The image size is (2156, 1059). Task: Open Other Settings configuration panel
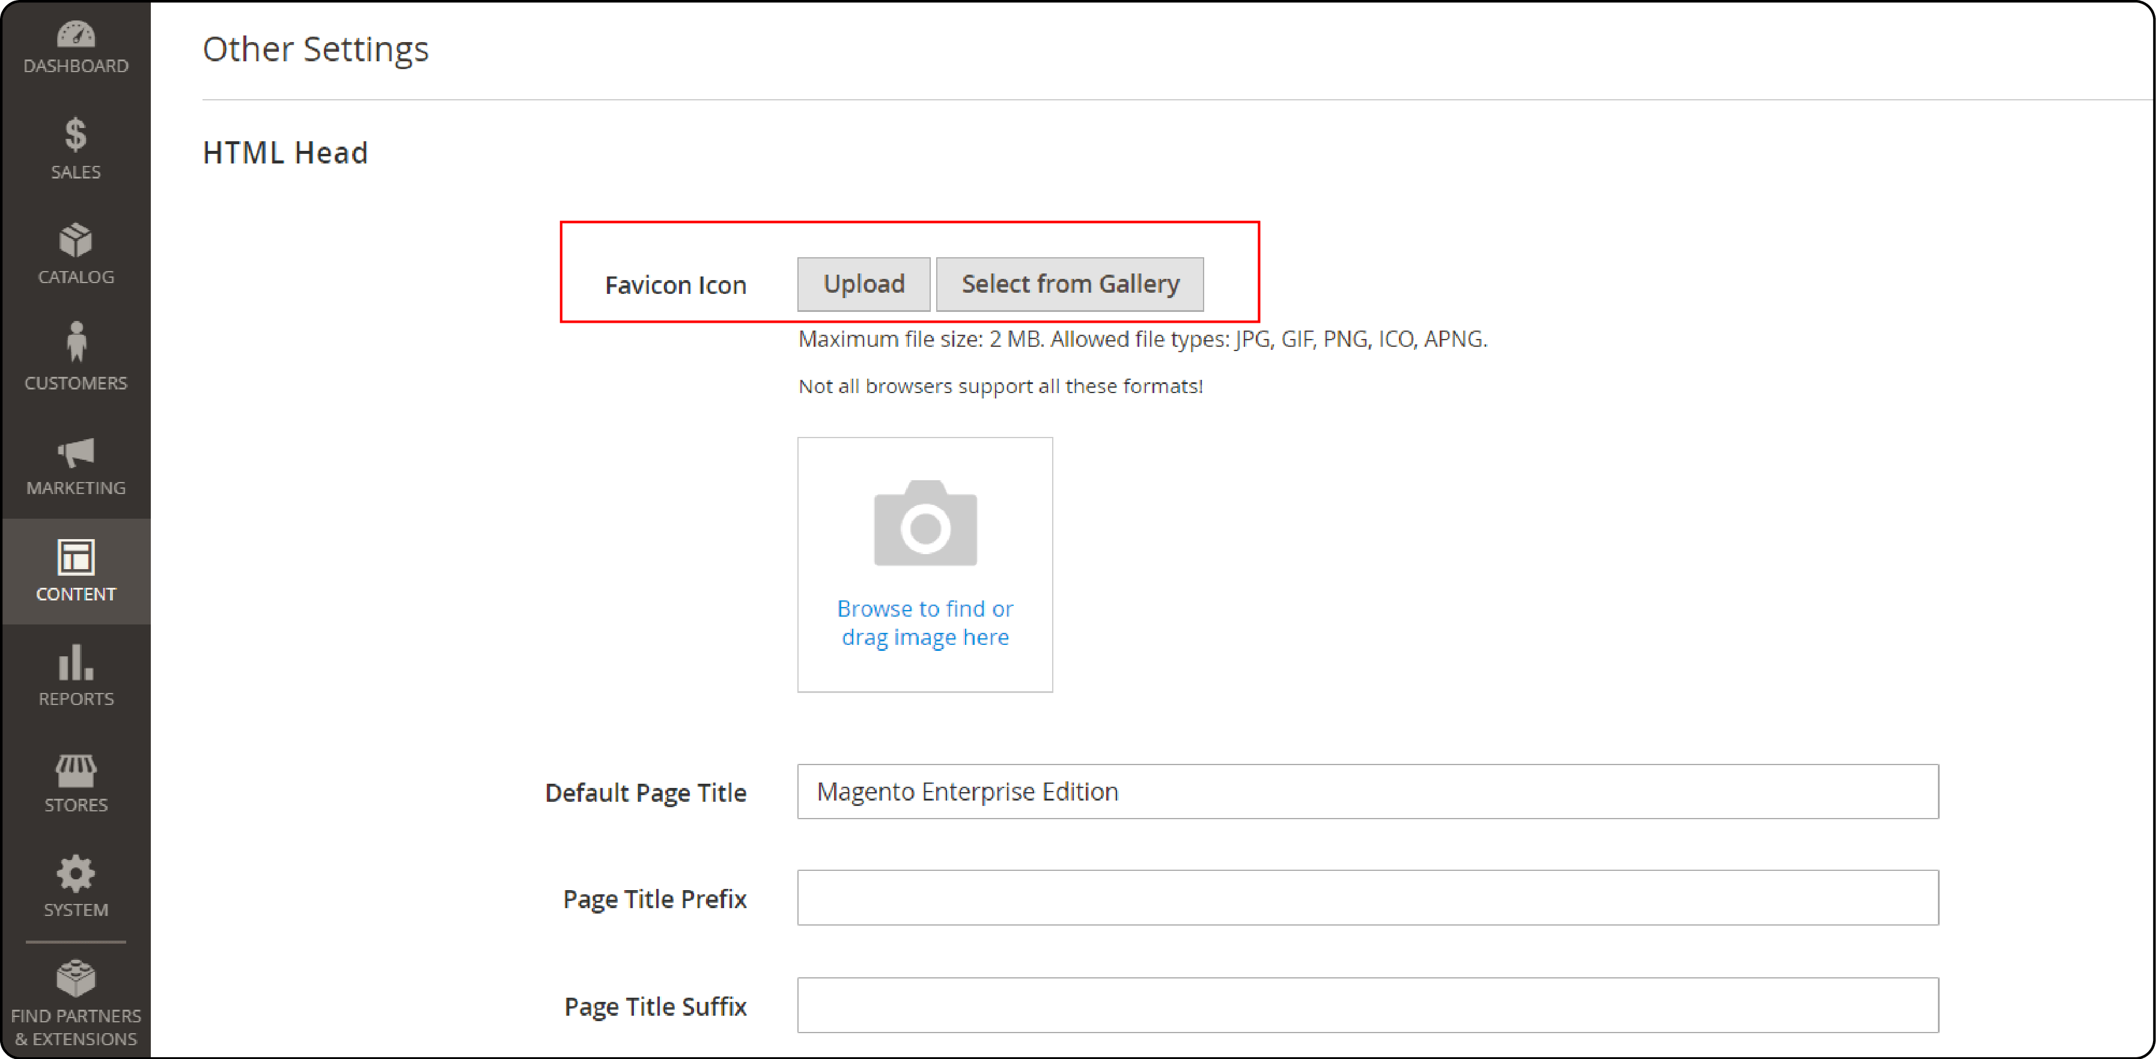click(316, 47)
